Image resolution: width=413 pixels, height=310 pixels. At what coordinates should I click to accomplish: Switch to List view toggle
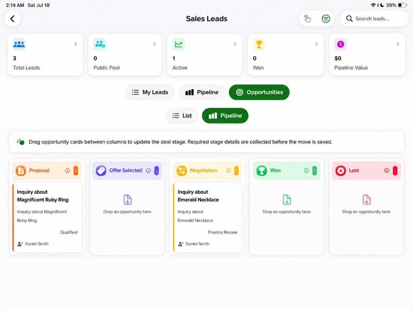182,115
